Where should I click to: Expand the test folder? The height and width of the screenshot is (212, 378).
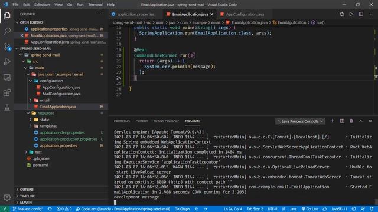pos(26,152)
